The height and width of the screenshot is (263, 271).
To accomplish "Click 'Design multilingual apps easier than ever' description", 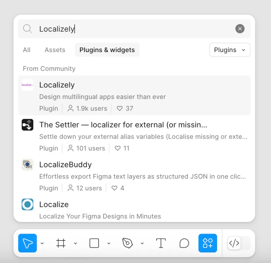I will click(102, 97).
